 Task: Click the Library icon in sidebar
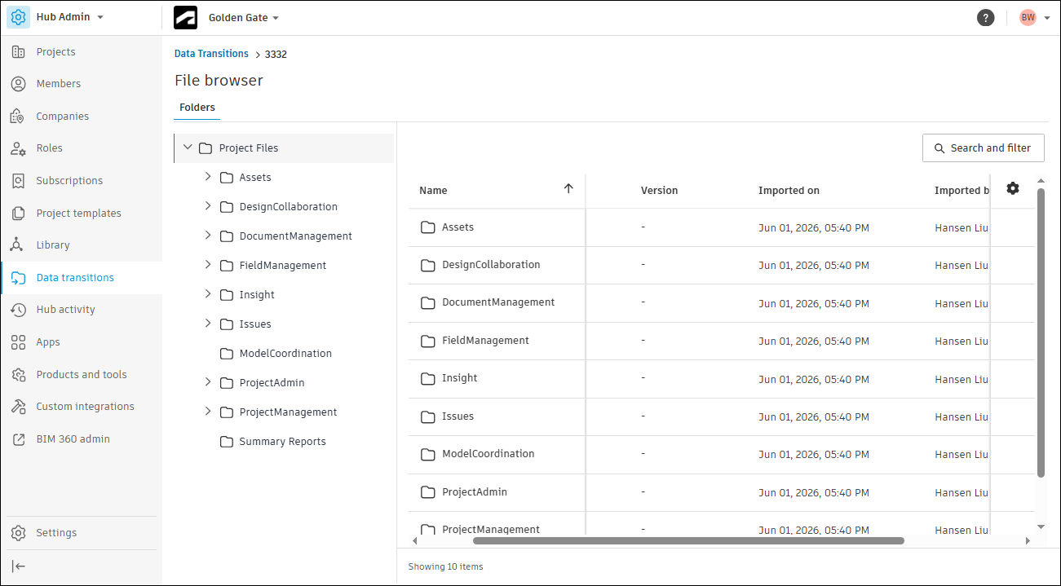click(x=18, y=245)
